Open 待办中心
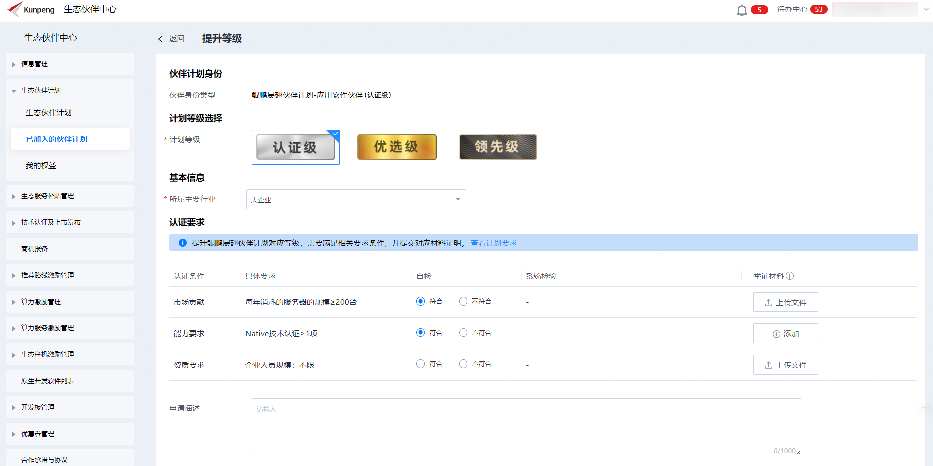This screenshot has width=933, height=466. [792, 9]
